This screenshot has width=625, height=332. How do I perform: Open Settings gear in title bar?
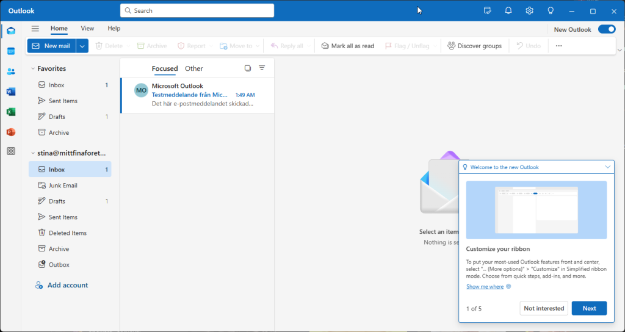click(x=529, y=11)
